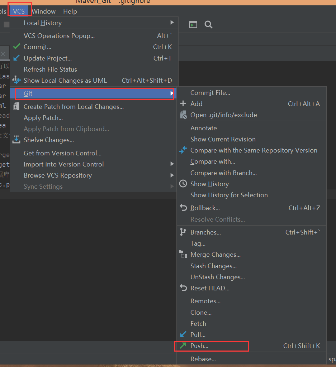Expand Import into Version Control submenu arrow
Viewport: 336px width, 367px height.
click(x=172, y=164)
